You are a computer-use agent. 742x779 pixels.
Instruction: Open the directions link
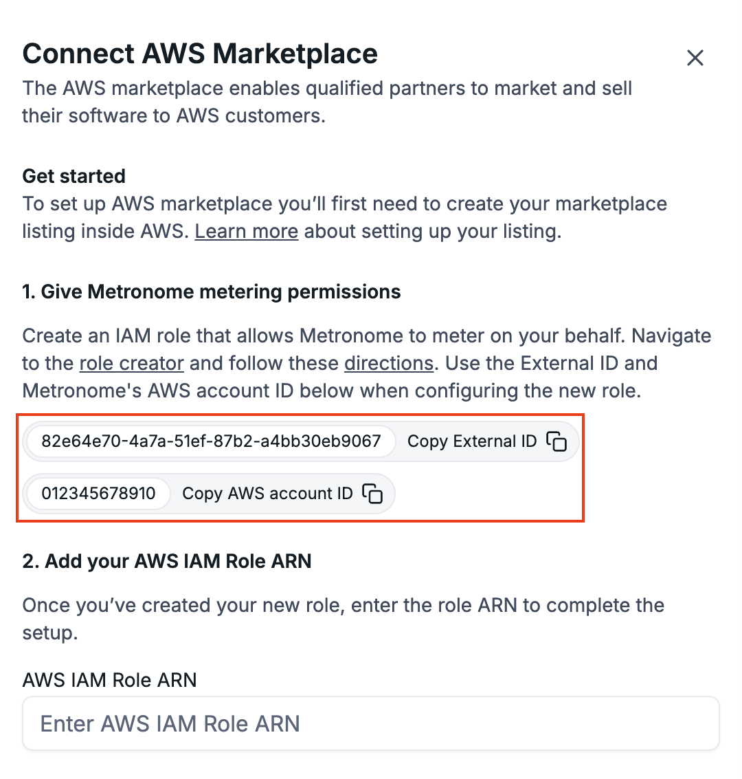pyautogui.click(x=389, y=363)
